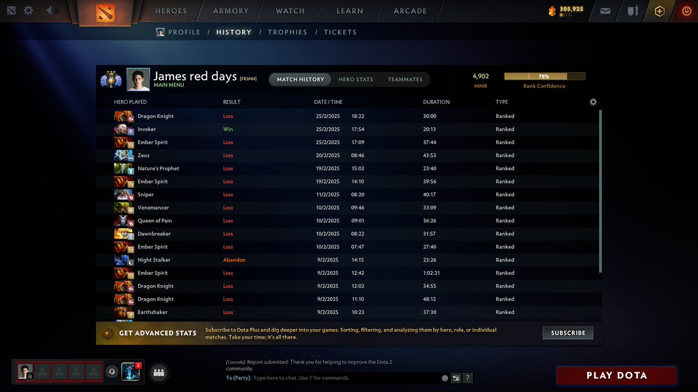Click Dragon Knight icon for the 18:22 match
The width and height of the screenshot is (698, 392).
coord(124,116)
